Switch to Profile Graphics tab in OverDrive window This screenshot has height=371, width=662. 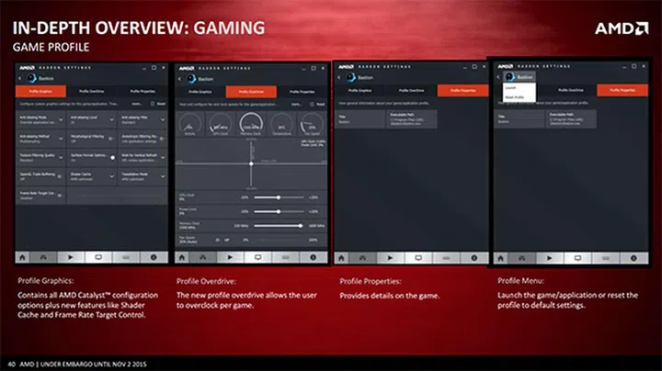pos(200,92)
